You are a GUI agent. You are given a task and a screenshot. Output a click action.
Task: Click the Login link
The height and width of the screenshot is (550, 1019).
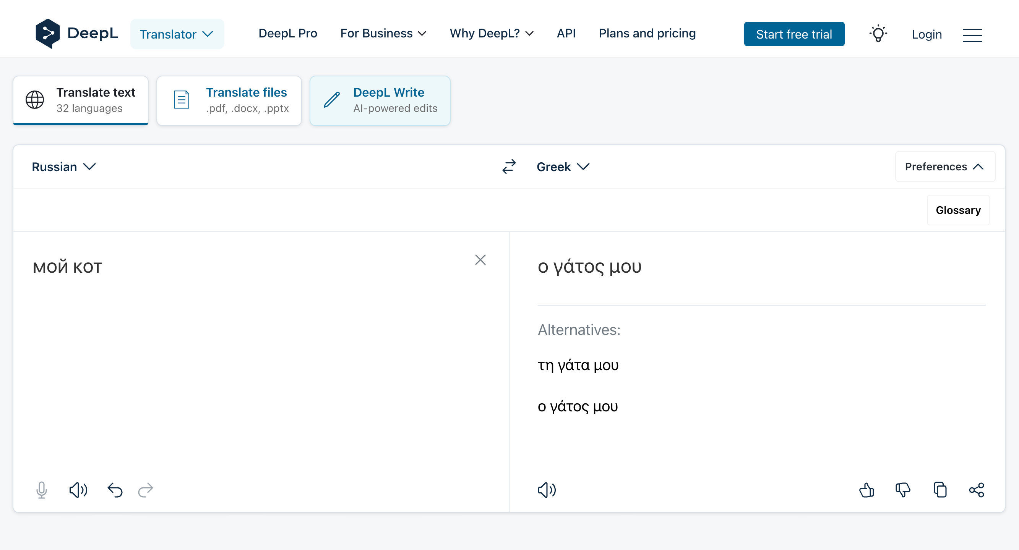[x=927, y=34]
